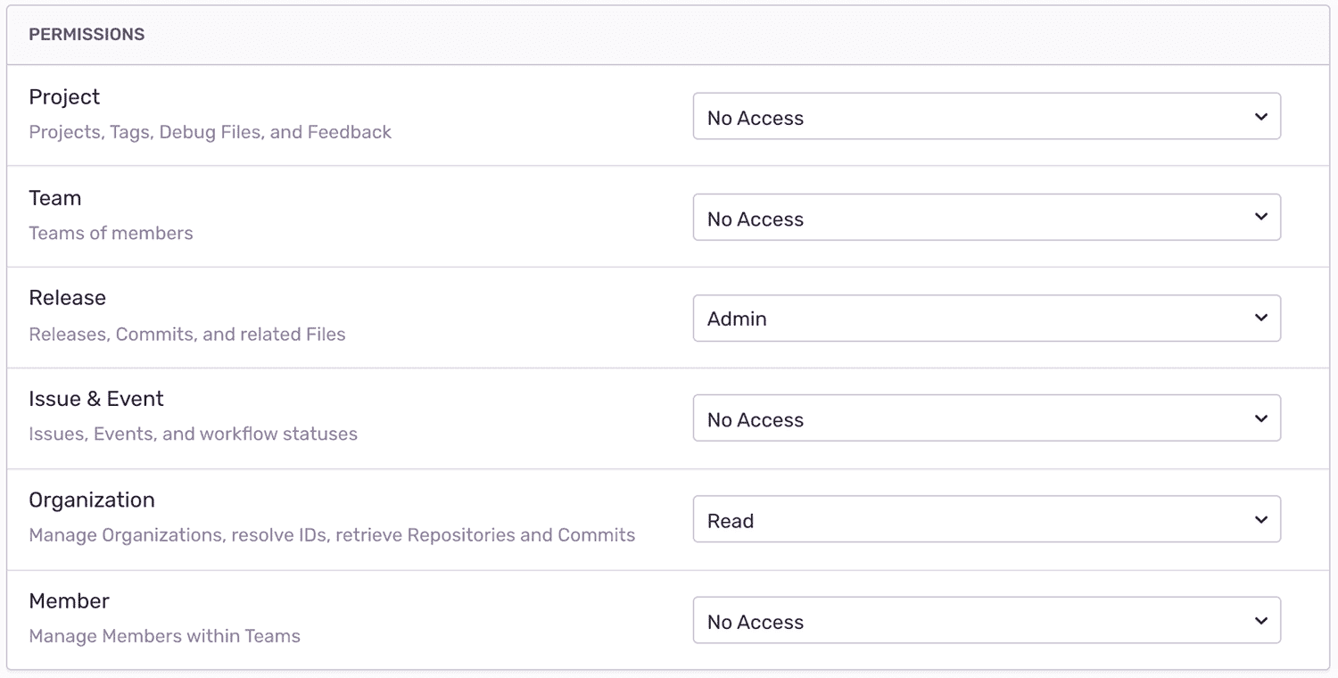1338x678 pixels.
Task: Click the 'Manage Members within Teams' description
Action: pyautogui.click(x=165, y=636)
